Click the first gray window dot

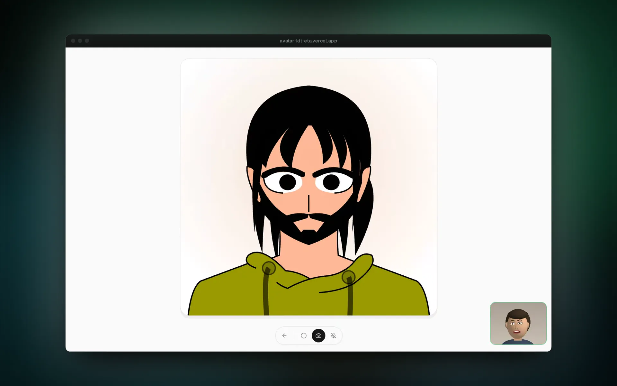click(73, 41)
